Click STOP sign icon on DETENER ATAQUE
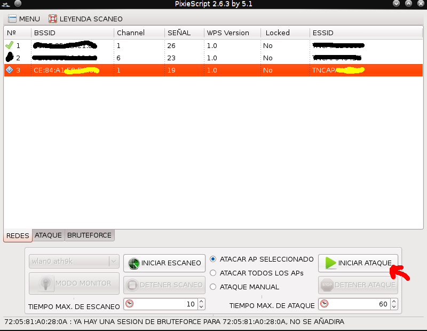The height and width of the screenshot is (331, 427). click(x=327, y=285)
